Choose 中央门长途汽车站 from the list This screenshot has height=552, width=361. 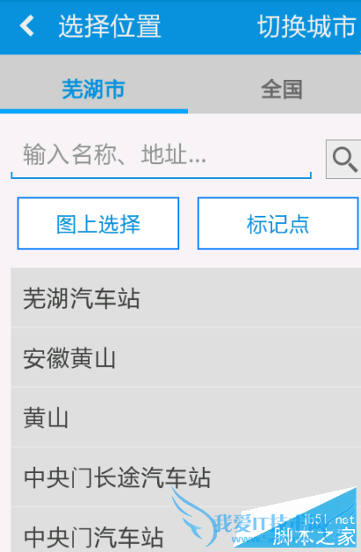[x=186, y=477]
